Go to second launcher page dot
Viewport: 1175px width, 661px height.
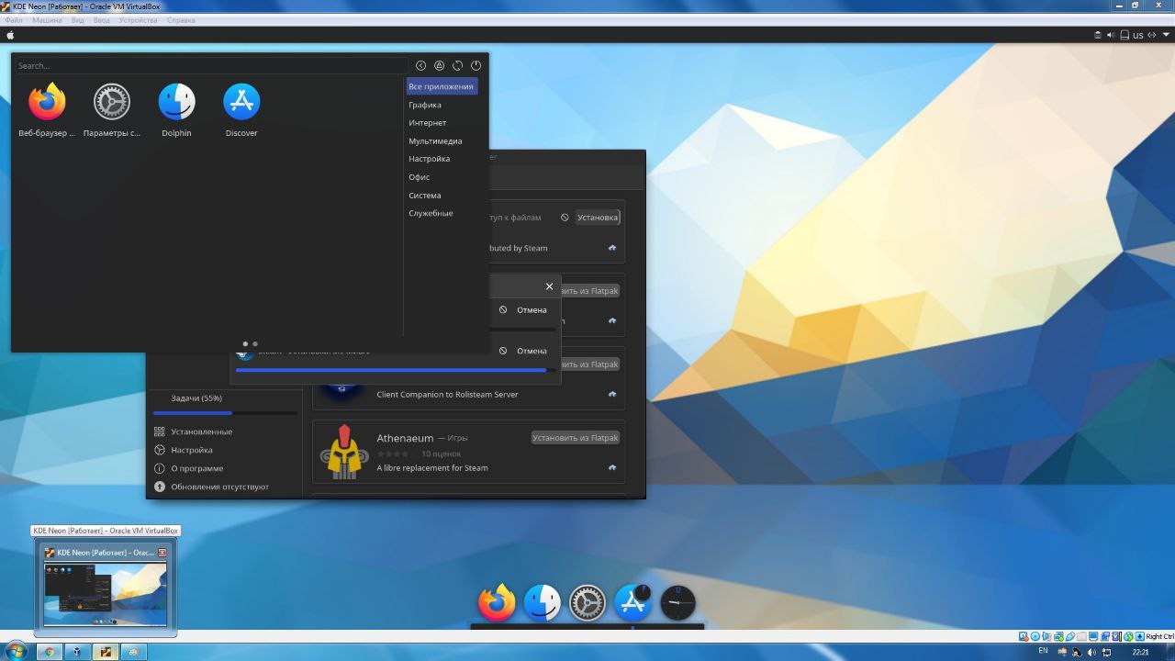click(x=255, y=344)
